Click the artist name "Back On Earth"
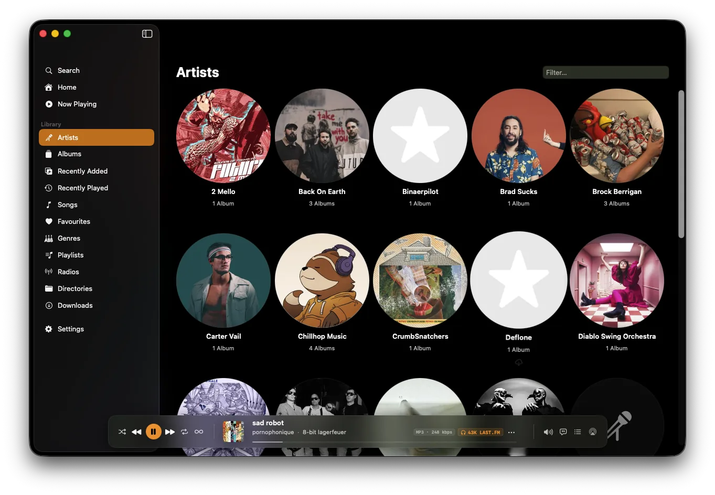 [x=322, y=192]
